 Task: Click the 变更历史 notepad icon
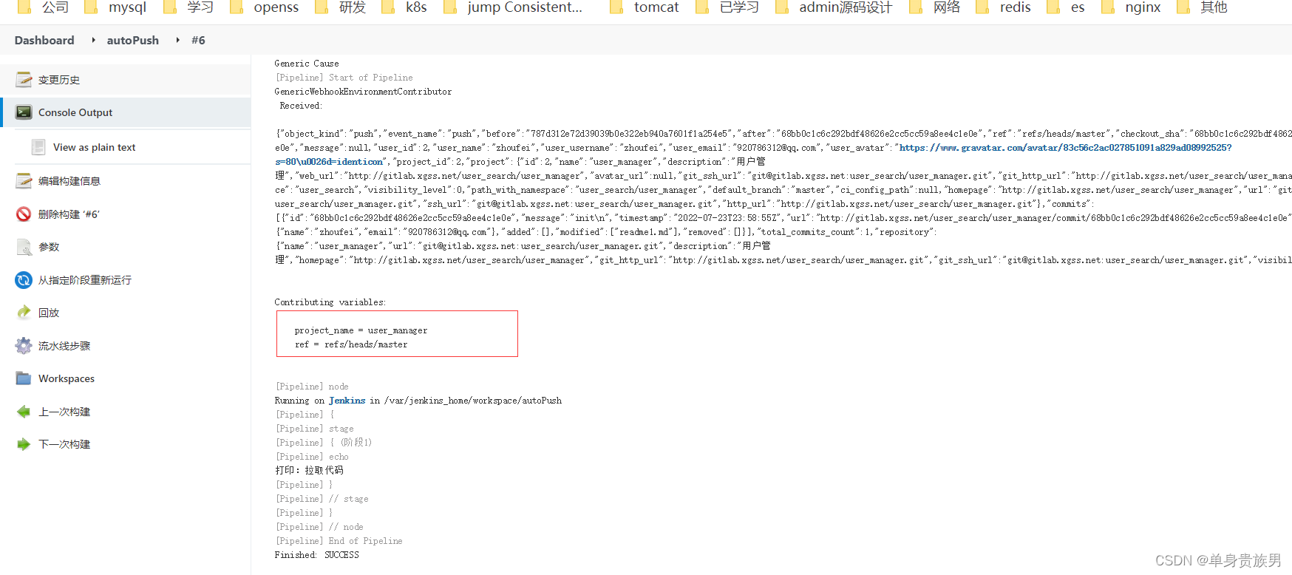(24, 79)
